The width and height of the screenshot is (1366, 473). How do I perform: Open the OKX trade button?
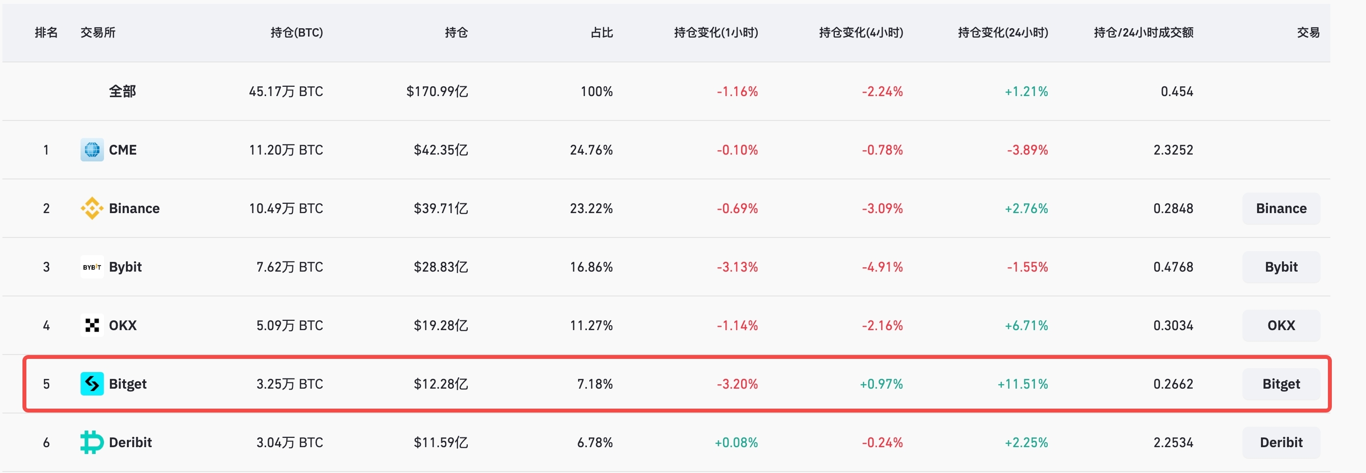coord(1281,325)
